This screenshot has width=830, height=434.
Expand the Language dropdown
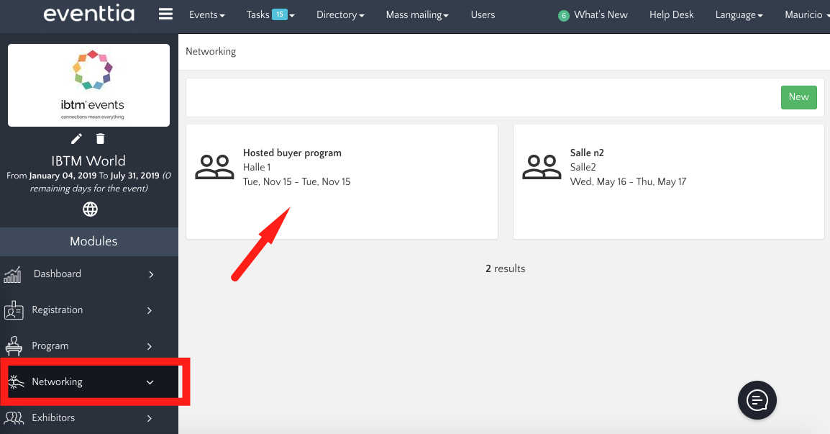tap(739, 14)
